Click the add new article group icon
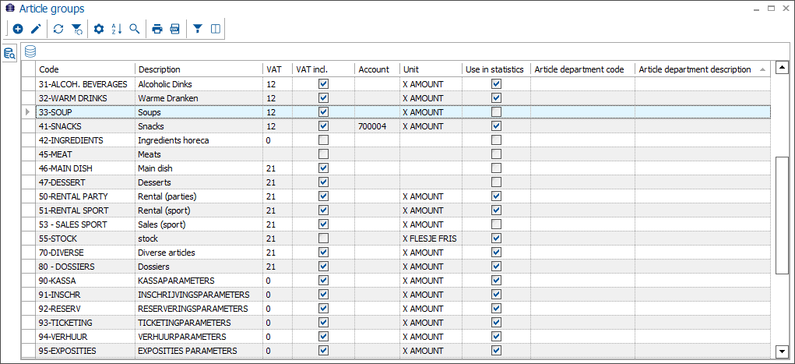 17,30
